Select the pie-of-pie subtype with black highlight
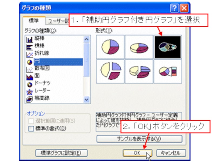This screenshot has width=216, height=162. click(168, 47)
